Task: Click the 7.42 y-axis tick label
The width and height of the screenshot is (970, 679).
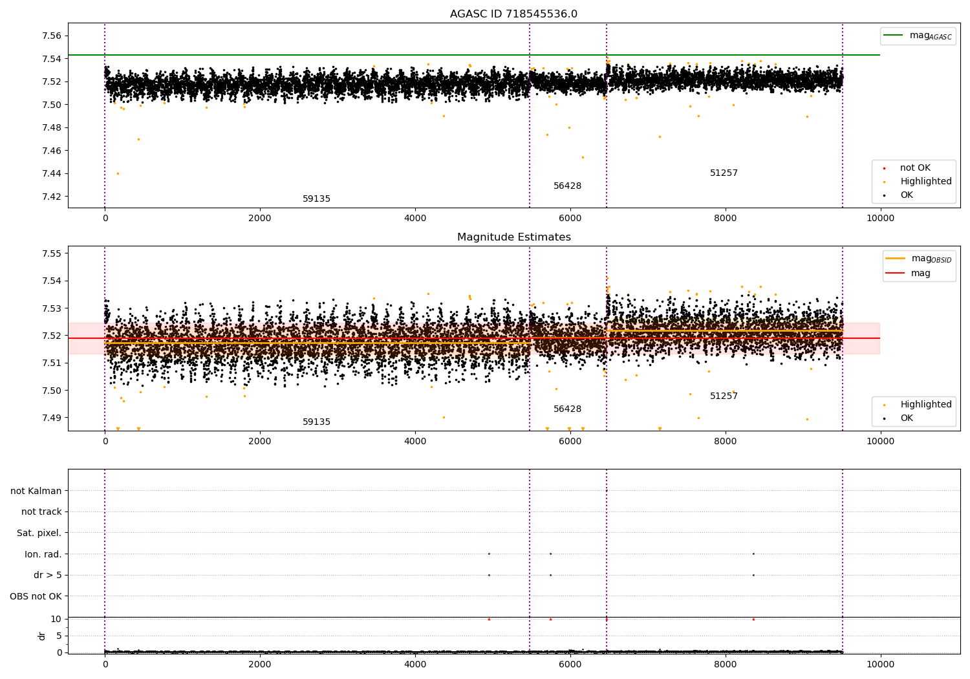Action: click(x=51, y=197)
